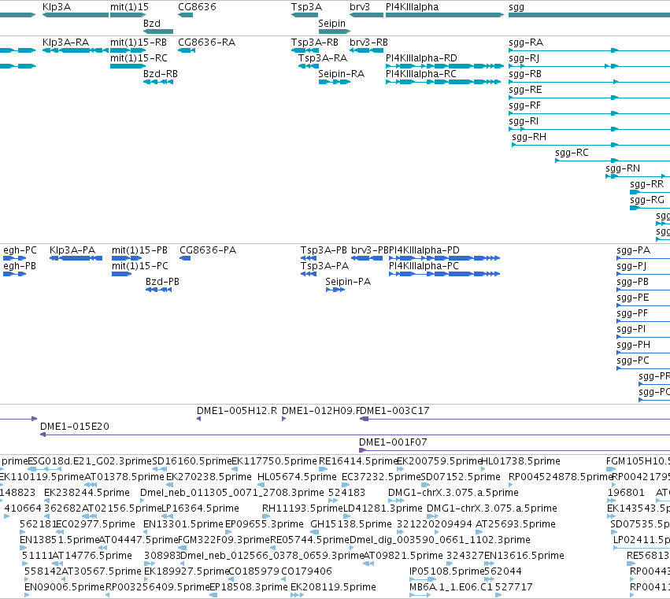Select the Seipin gene label
670x599 pixels.
coord(331,24)
